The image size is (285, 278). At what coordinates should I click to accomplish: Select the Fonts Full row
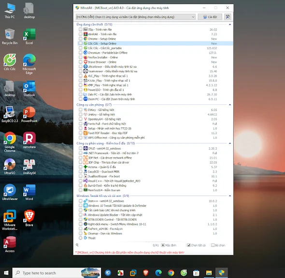point(155,124)
